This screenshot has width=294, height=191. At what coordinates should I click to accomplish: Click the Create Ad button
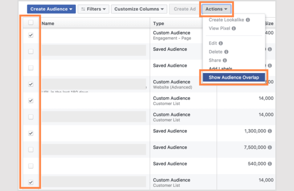click(x=185, y=9)
